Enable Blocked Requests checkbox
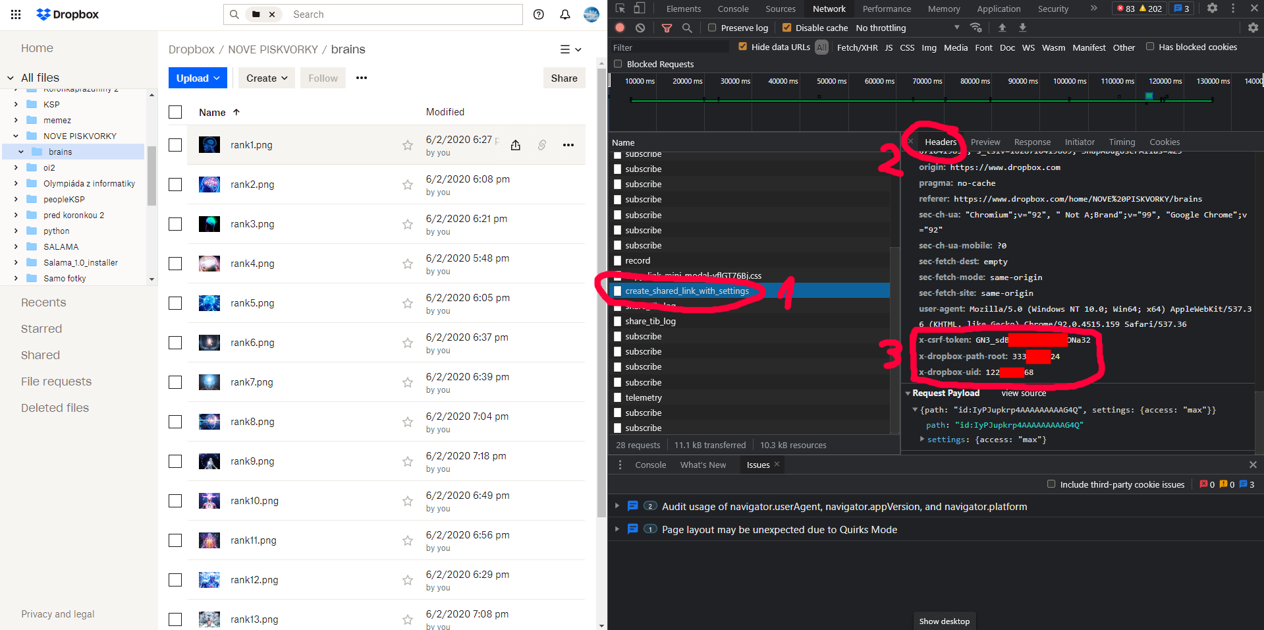This screenshot has height=630, width=1264. [x=618, y=64]
